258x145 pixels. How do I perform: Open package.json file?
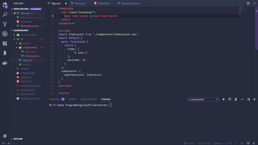(x=27, y=90)
